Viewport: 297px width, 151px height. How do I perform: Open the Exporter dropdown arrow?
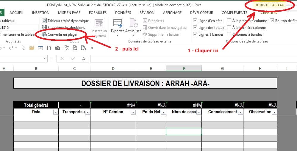click(x=118, y=36)
